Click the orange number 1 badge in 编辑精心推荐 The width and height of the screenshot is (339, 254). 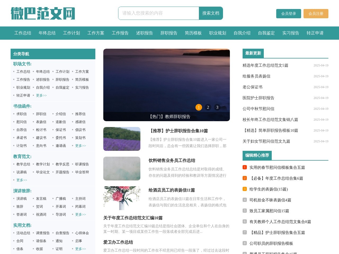[x=244, y=167]
